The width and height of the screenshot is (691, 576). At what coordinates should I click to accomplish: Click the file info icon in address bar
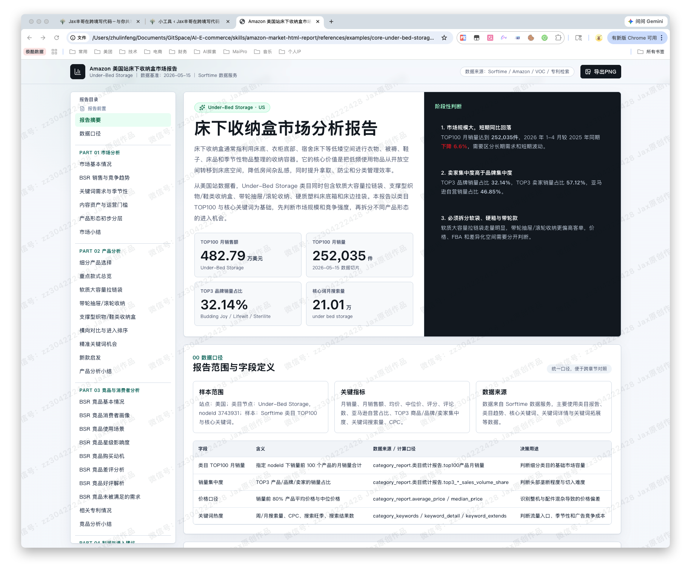pyautogui.click(x=78, y=38)
